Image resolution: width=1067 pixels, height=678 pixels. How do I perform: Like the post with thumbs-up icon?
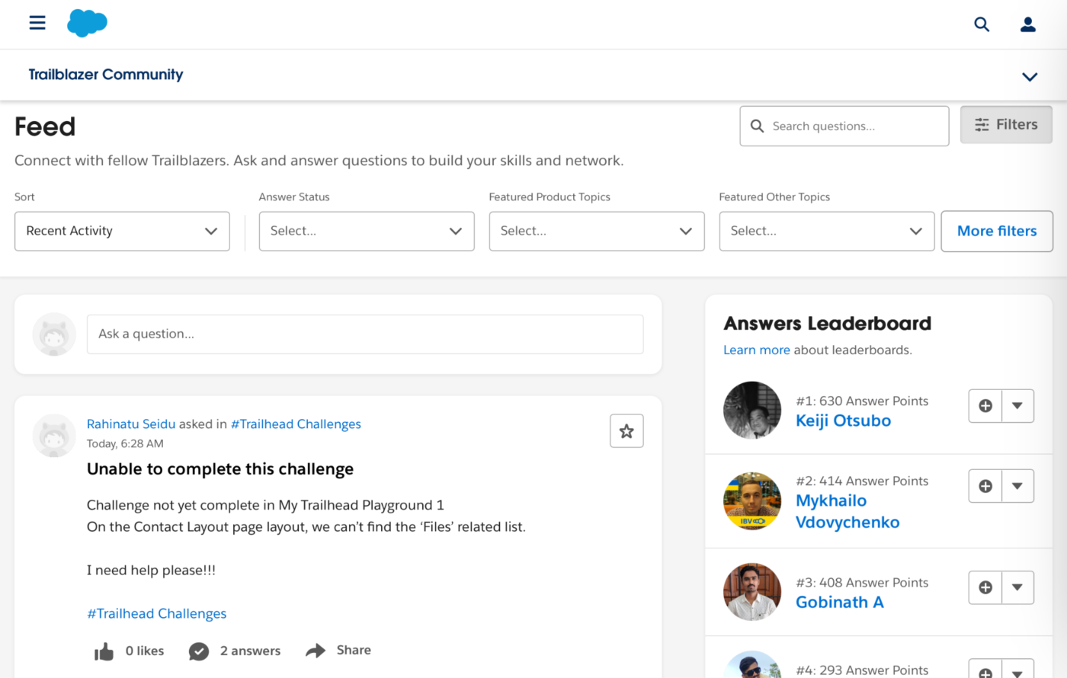(104, 651)
